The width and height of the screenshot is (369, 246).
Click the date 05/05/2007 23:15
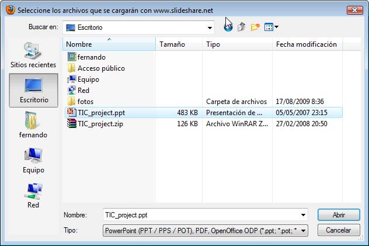(301, 113)
